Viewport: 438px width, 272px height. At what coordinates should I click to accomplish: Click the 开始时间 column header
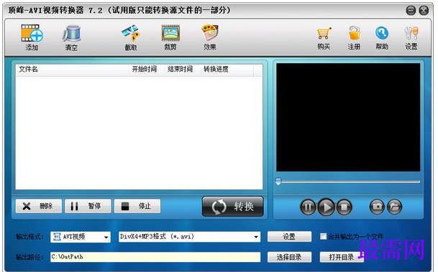tap(147, 70)
